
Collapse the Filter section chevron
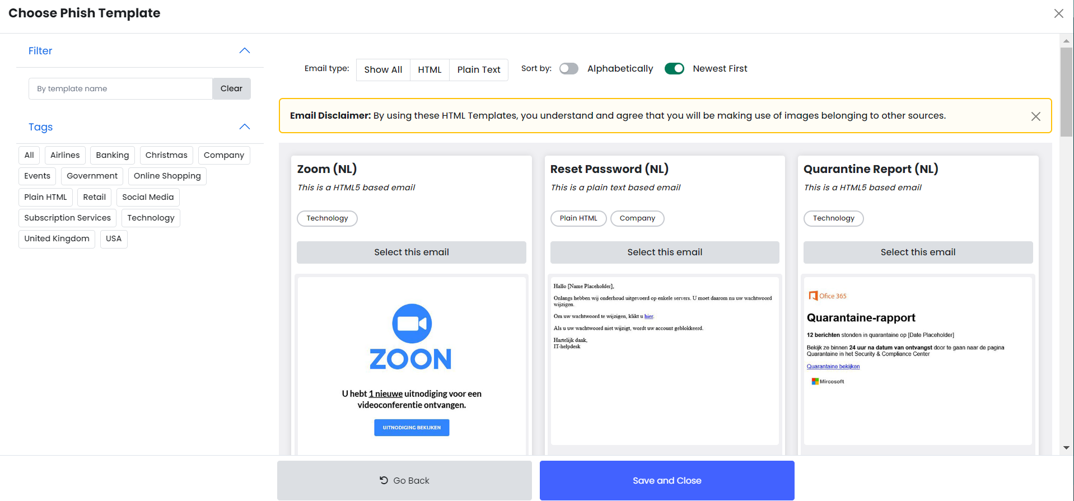point(245,50)
